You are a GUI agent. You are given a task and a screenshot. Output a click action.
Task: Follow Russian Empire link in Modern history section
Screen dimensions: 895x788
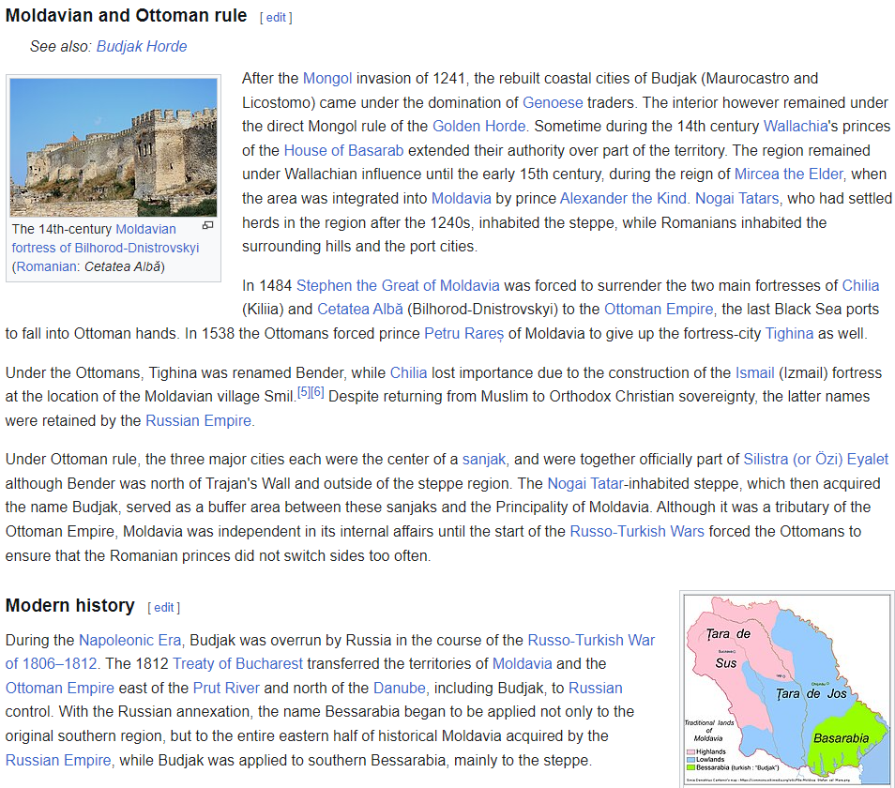58,761
